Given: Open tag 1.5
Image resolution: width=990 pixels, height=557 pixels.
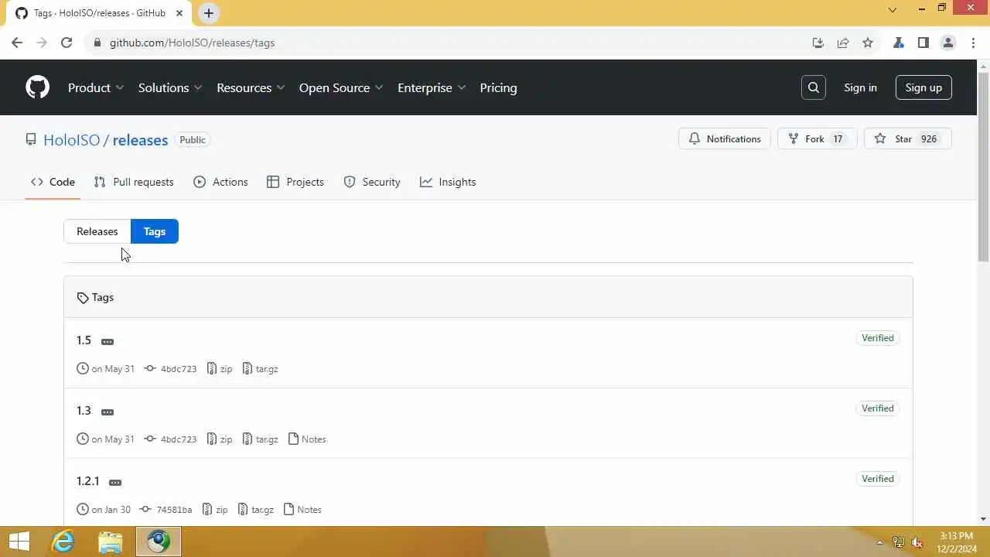Looking at the screenshot, I should 84,340.
